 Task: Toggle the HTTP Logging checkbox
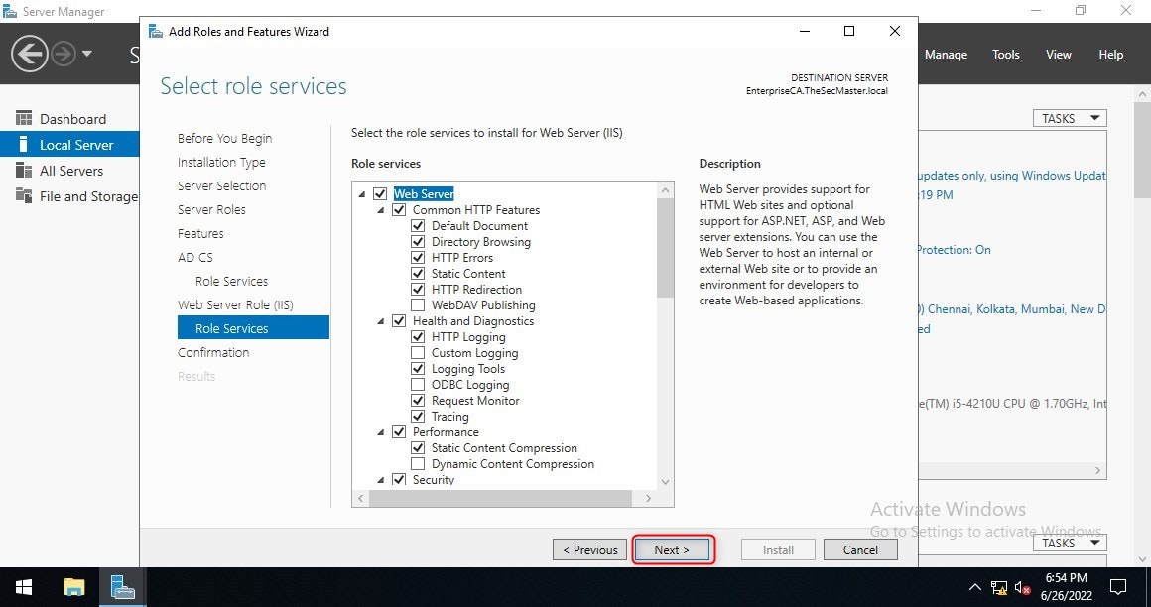[x=418, y=337]
